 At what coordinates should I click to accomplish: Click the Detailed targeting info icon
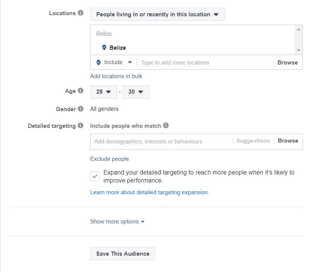pyautogui.click(x=80, y=126)
